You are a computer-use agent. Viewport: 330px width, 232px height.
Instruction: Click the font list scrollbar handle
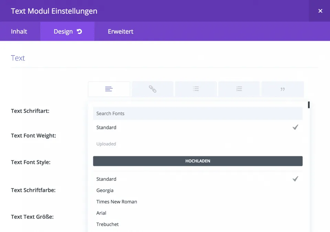click(309, 105)
